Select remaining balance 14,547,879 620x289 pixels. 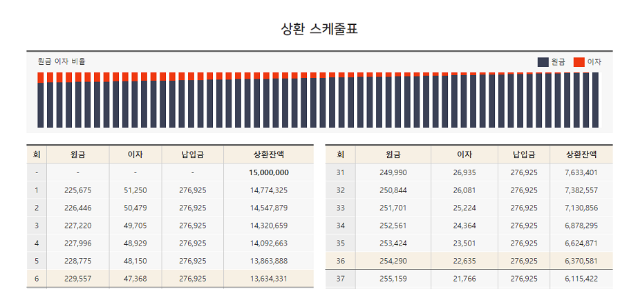269,208
